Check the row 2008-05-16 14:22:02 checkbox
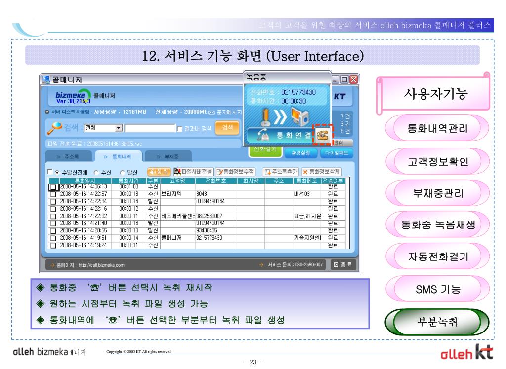The width and height of the screenshot is (506, 369). pos(53,216)
